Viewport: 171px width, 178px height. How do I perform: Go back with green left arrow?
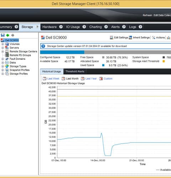(x=8, y=35)
